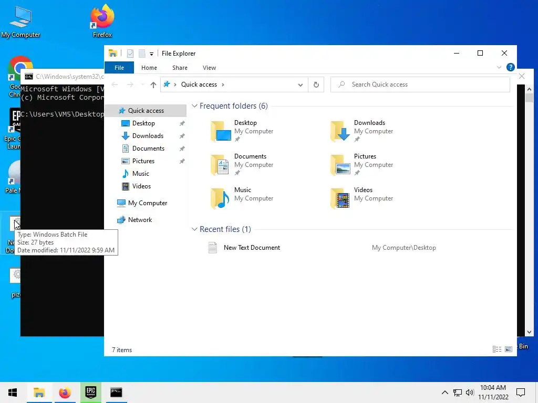Open the File ribbon tab
This screenshot has height=403, width=538.
coord(119,68)
